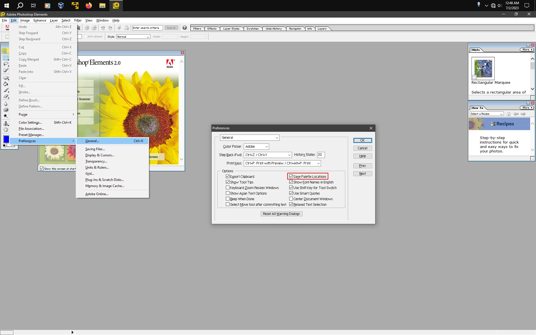Open the Color Picker dropdown

[256, 147]
